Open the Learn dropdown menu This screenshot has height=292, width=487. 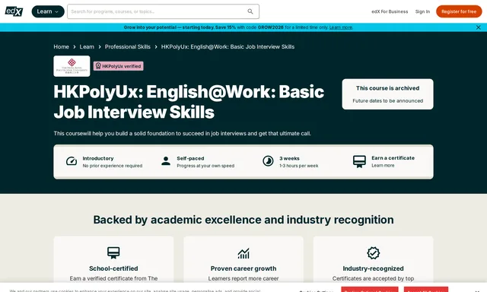click(48, 11)
